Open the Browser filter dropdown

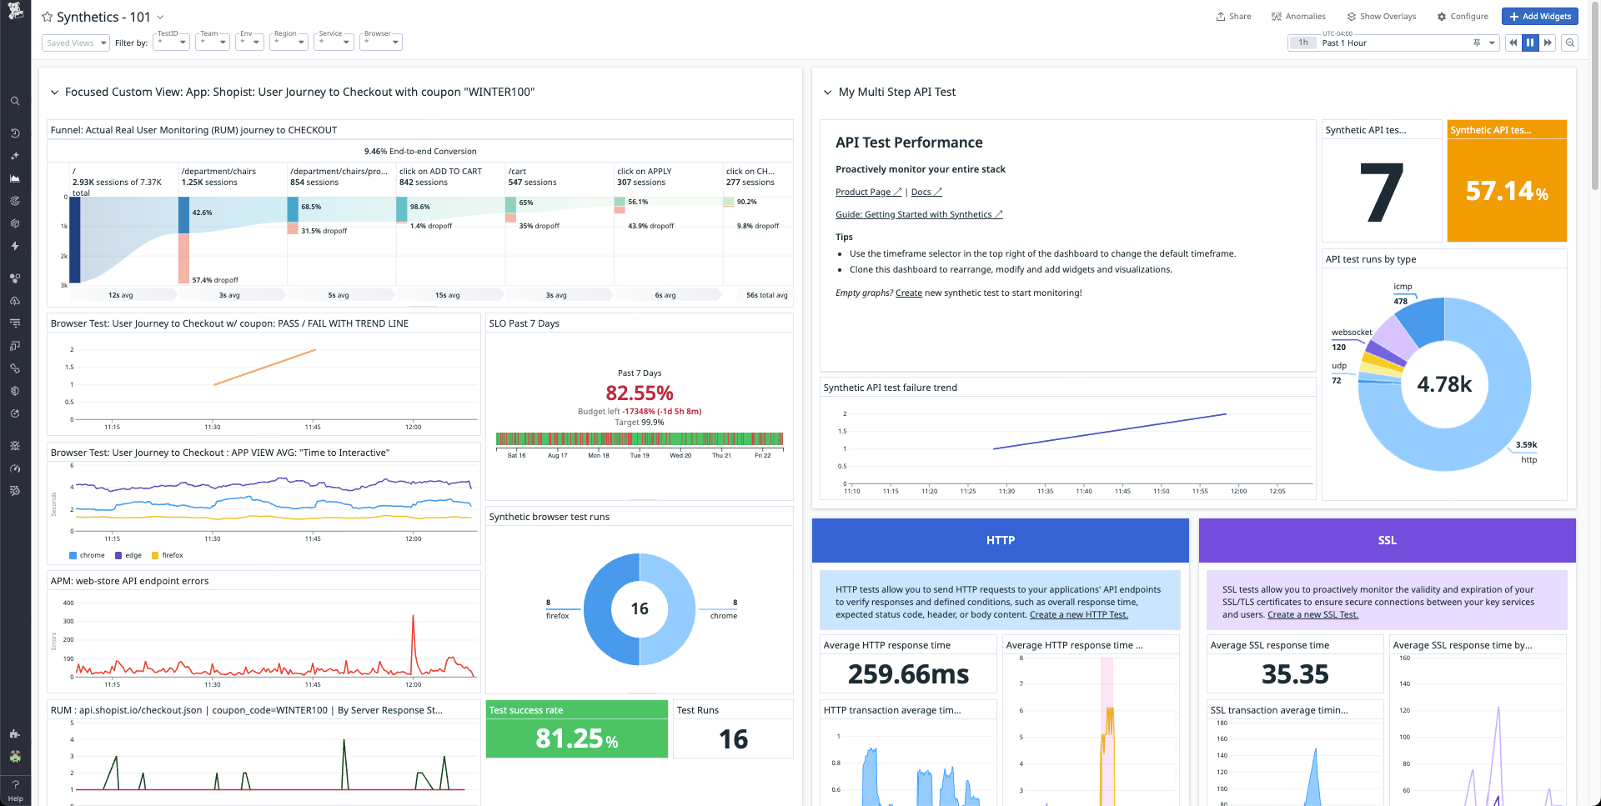pyautogui.click(x=380, y=43)
